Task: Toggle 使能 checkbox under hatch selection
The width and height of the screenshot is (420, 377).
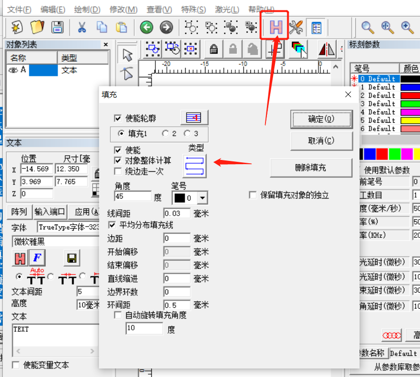Action: click(118, 150)
